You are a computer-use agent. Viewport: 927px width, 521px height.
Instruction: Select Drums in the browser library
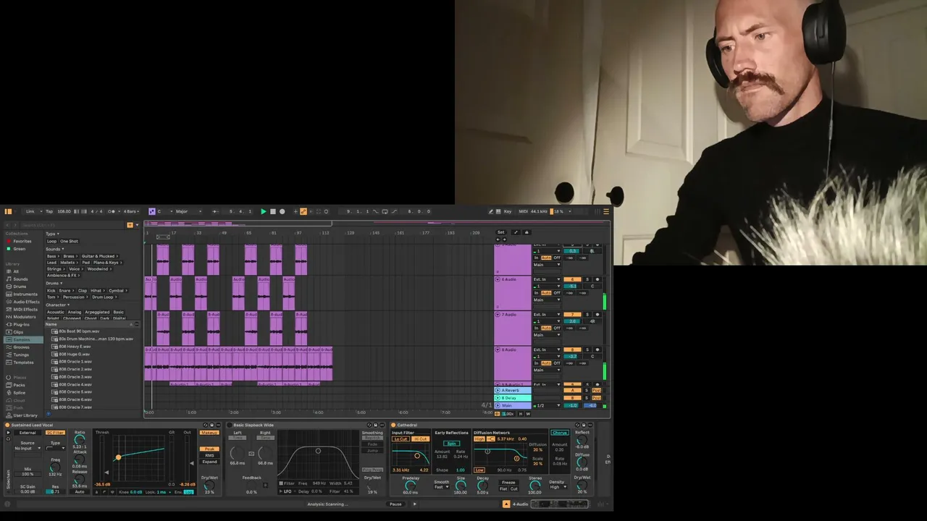(x=20, y=287)
